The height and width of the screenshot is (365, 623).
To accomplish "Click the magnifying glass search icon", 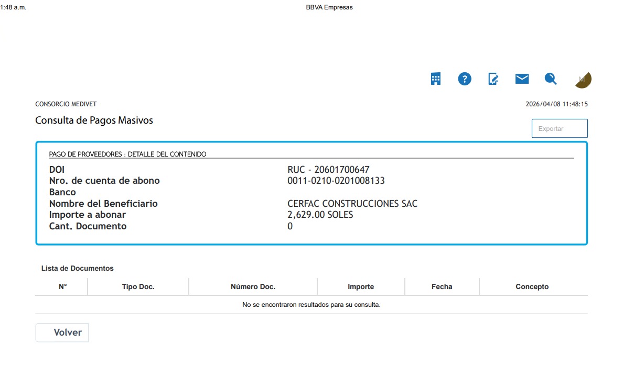I will coord(551,79).
